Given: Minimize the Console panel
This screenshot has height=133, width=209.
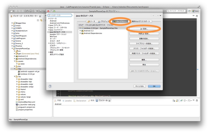Looking at the screenshot, I should click(x=194, y=100).
